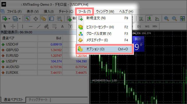Draw a horizontal line tool

coord(31,26)
